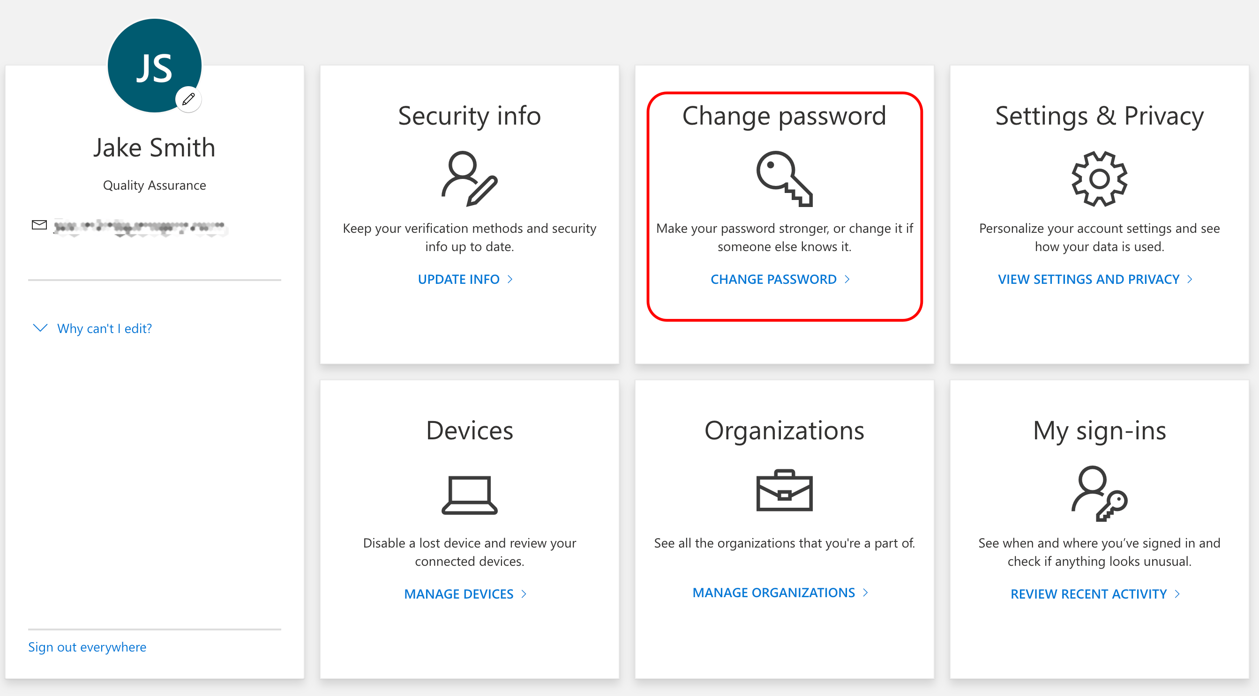Expand the chevron beside Why can't I edit
Image resolution: width=1259 pixels, height=696 pixels.
tap(40, 328)
